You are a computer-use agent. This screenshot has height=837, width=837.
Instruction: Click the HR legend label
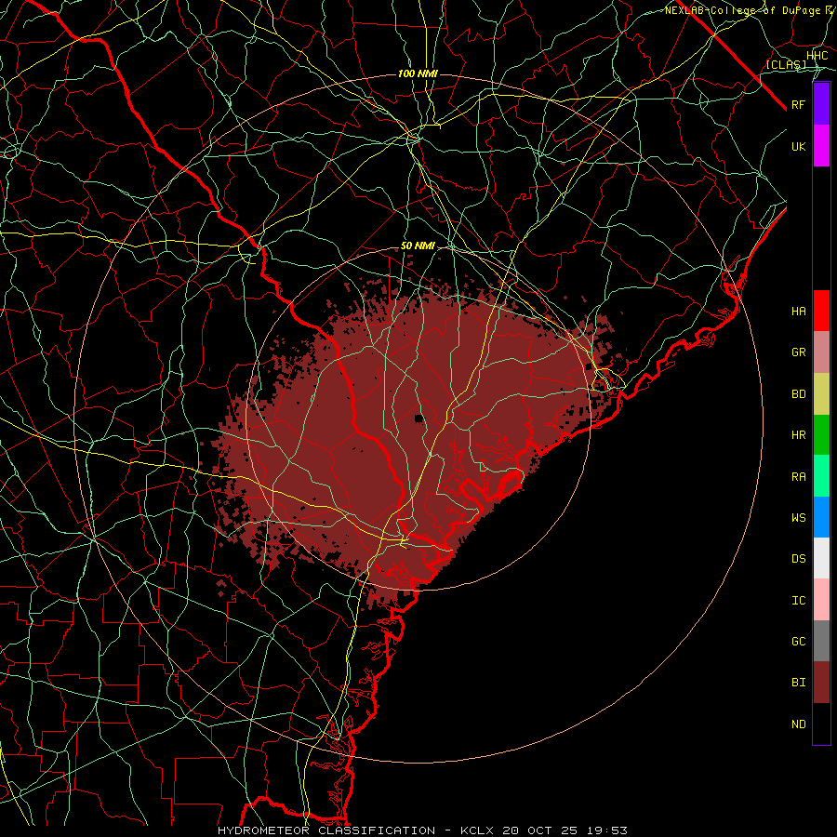coord(799,435)
